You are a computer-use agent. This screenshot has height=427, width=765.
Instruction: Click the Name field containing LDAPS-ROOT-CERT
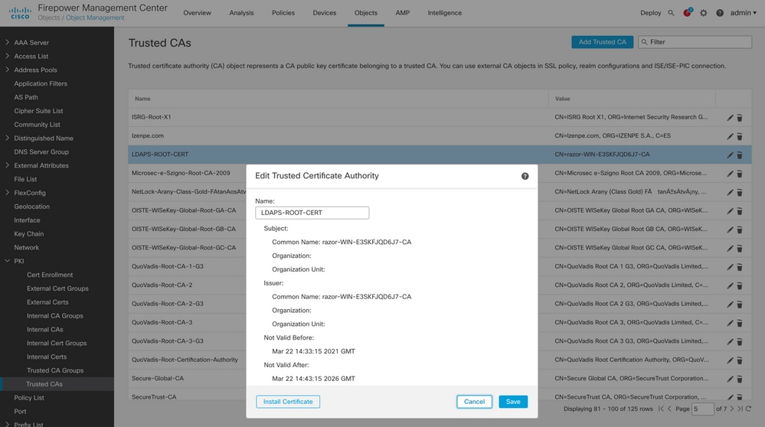point(312,213)
